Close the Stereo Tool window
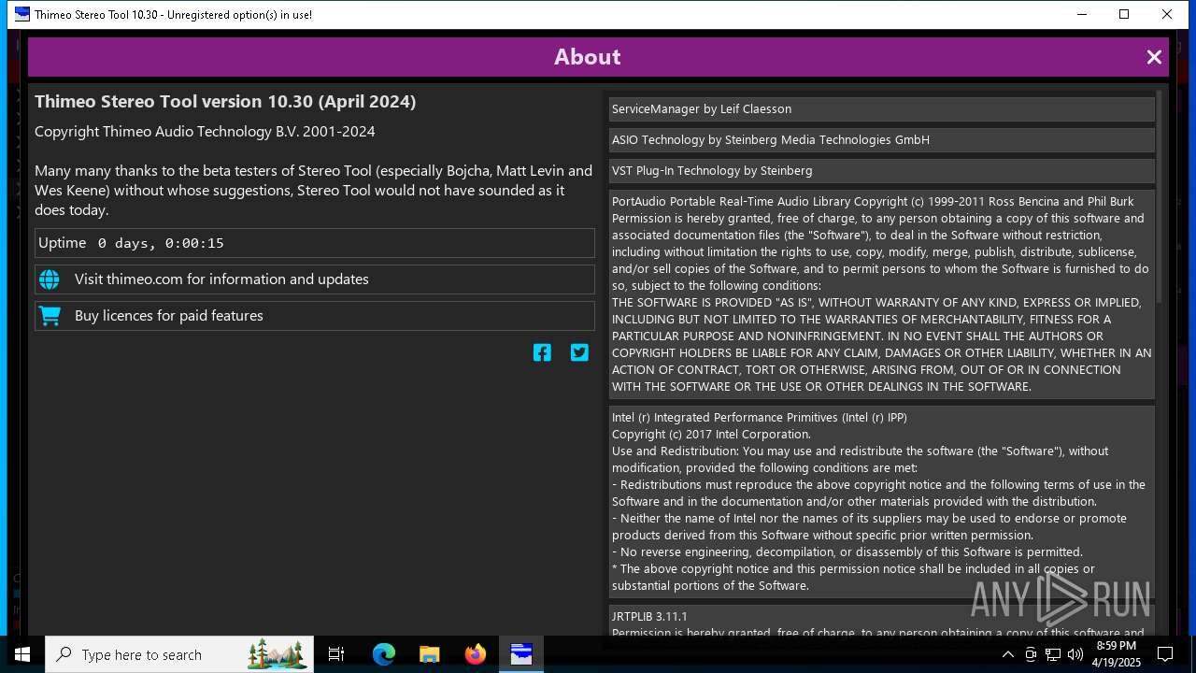Screen dimensions: 1196x673 (x=1167, y=14)
